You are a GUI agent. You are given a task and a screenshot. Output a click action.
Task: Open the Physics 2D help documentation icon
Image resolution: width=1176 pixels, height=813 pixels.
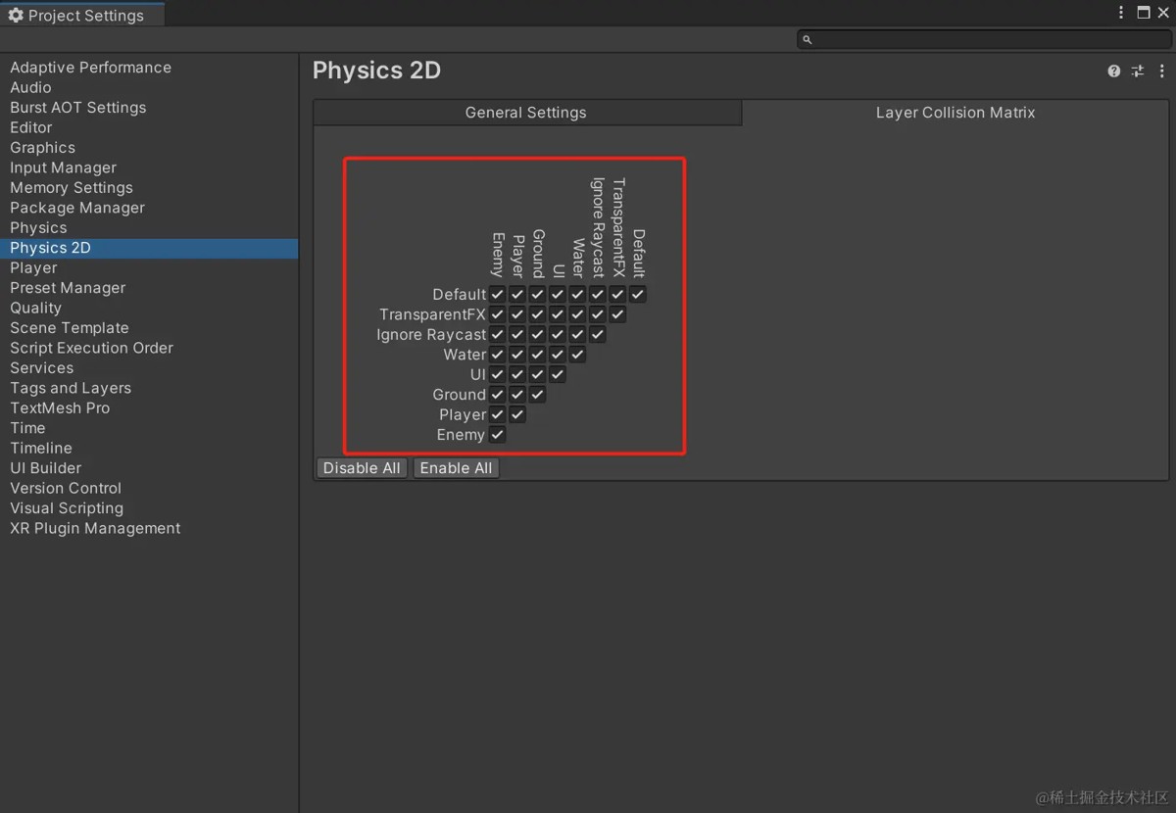click(x=1114, y=72)
